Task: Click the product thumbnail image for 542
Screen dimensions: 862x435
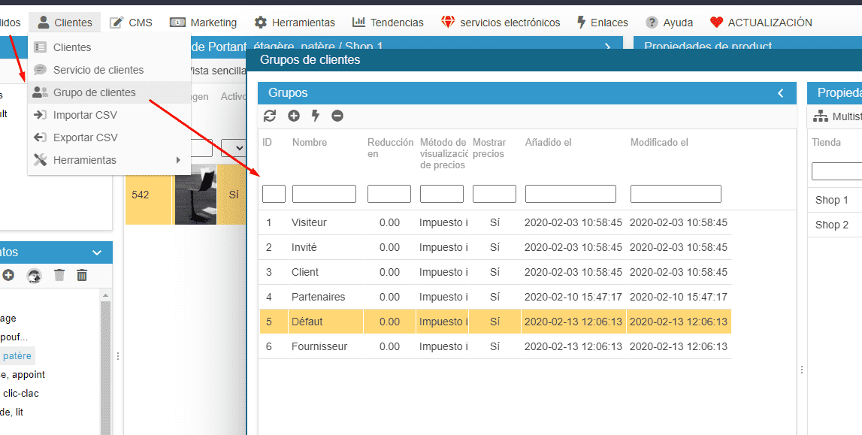Action: pyautogui.click(x=195, y=195)
